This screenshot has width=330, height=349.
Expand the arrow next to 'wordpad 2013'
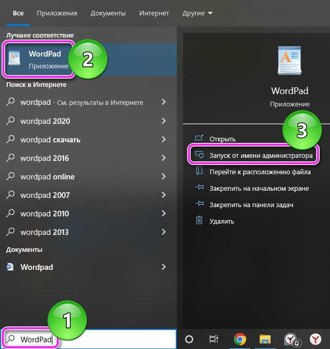[x=164, y=232]
